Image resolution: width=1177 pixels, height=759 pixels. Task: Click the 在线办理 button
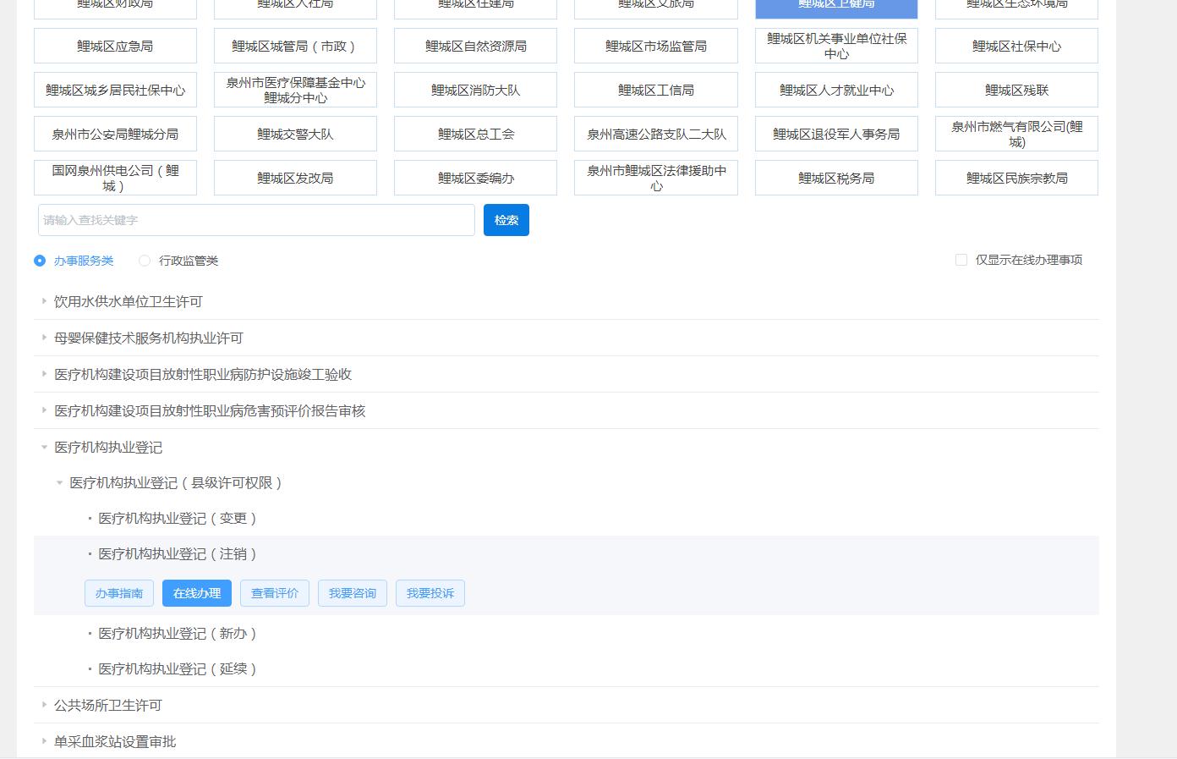pyautogui.click(x=197, y=593)
